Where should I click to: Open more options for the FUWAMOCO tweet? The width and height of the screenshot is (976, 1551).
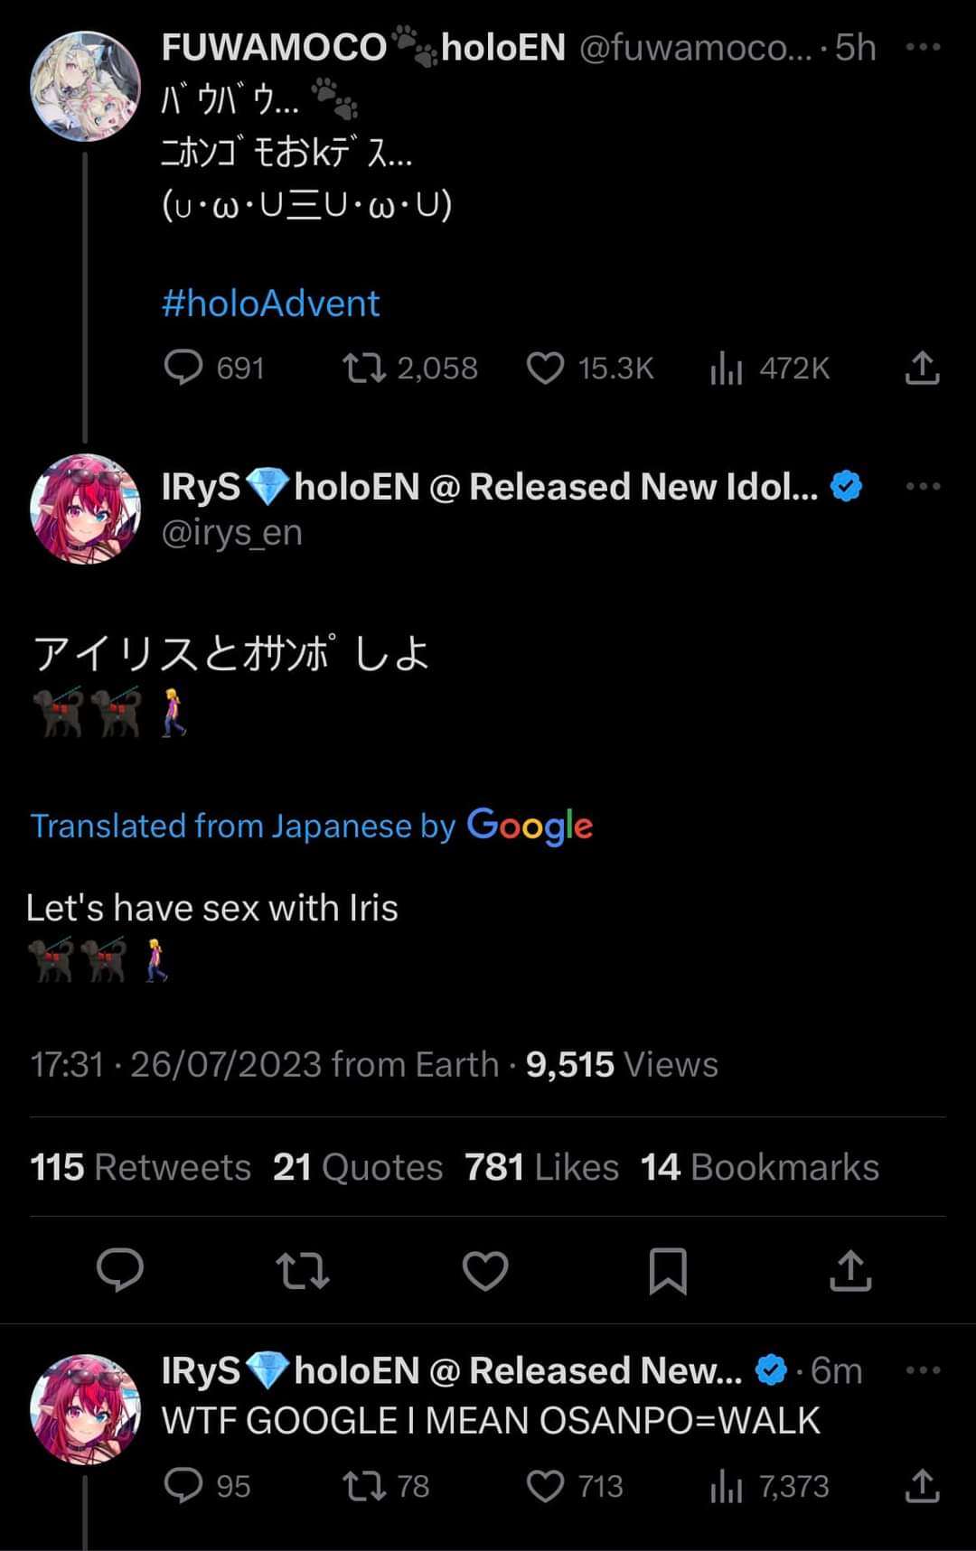[923, 47]
